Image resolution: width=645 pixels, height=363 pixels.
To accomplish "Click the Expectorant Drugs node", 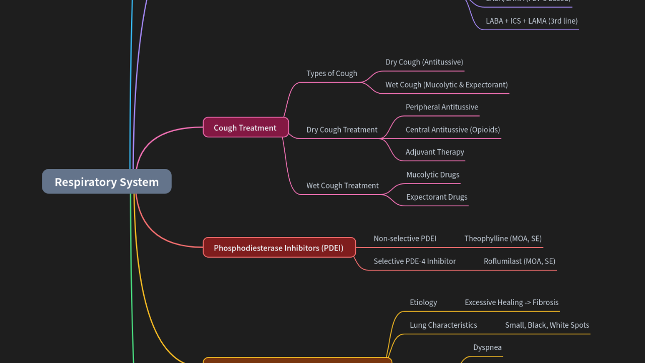I will tap(436, 197).
